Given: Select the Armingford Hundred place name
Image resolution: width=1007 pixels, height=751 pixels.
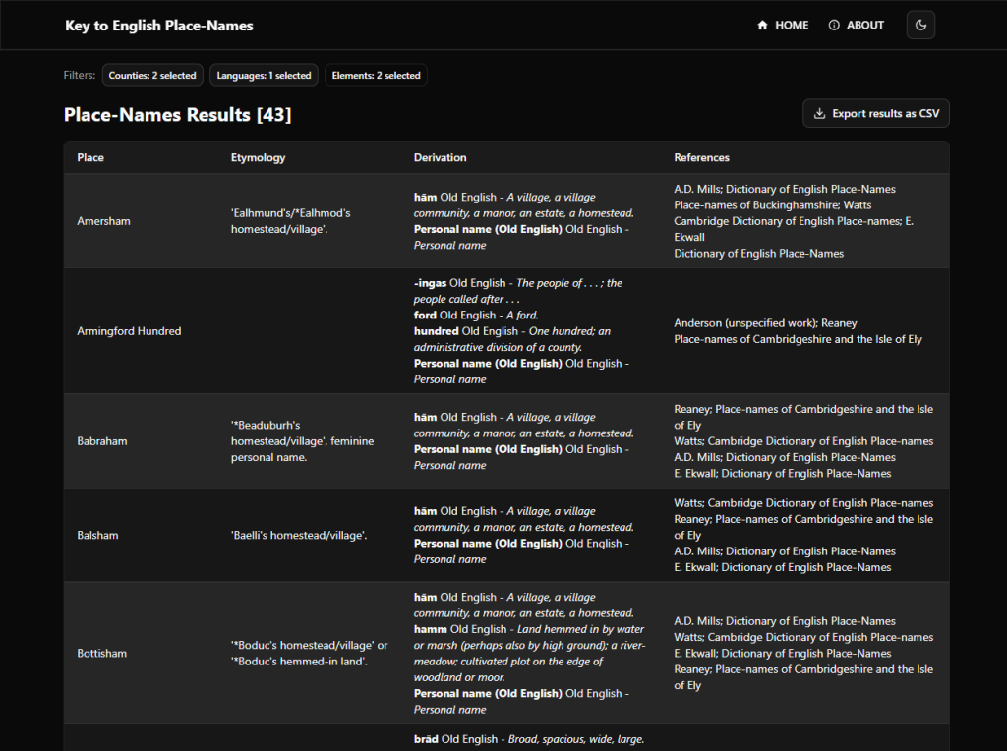Looking at the screenshot, I should [x=129, y=331].
